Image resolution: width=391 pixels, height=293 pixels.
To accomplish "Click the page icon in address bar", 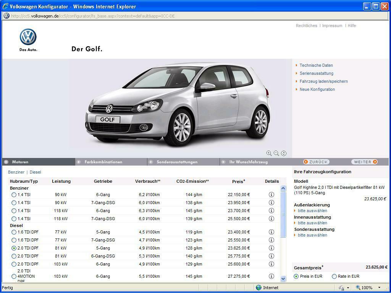I will pyautogui.click(x=6, y=16).
